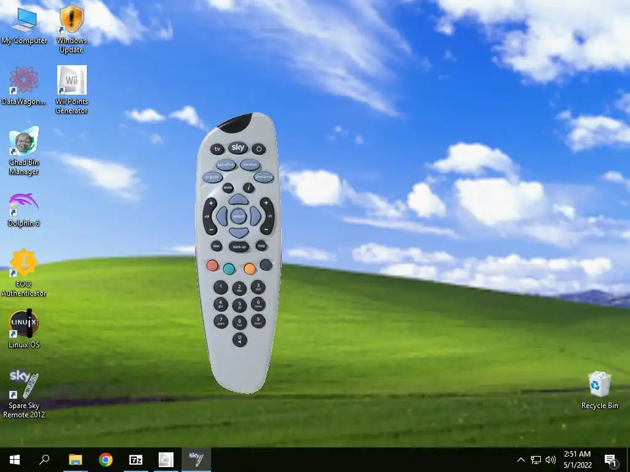Go up a channel with ch plus
Viewport: 630px width, 472px height.
pos(266,203)
